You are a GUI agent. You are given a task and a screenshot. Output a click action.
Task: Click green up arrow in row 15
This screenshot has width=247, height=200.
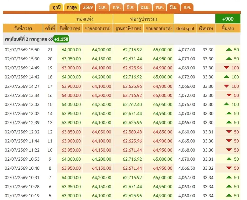226,104
